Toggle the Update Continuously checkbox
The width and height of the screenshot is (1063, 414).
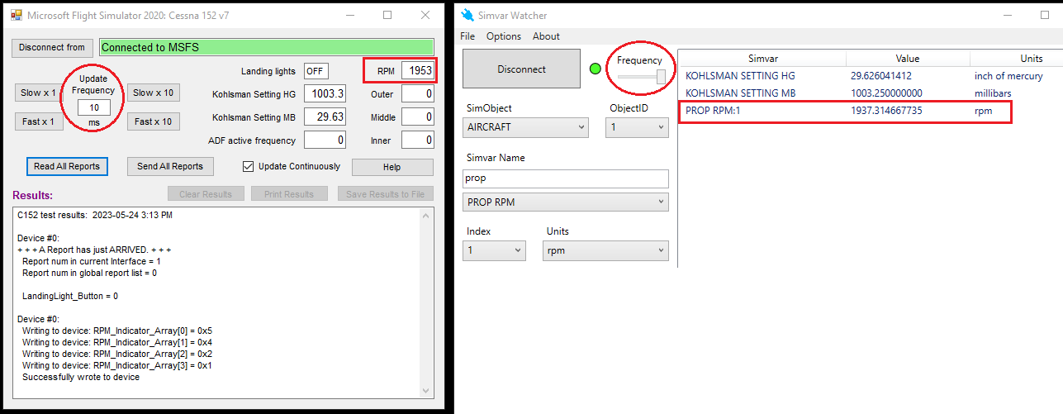tap(248, 167)
